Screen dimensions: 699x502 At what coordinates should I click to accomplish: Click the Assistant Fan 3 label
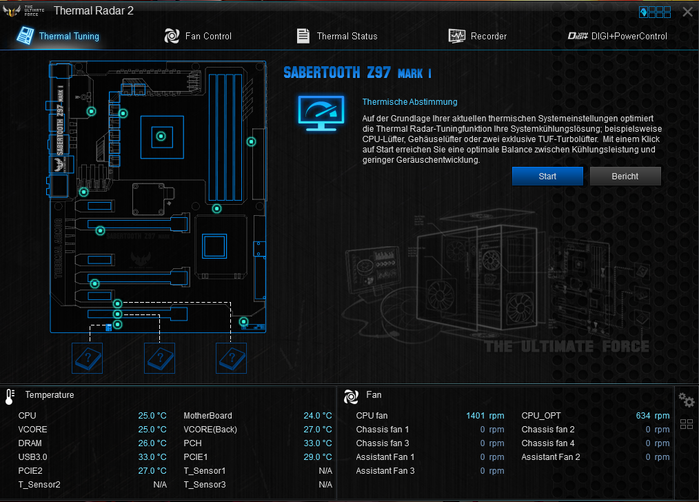[x=385, y=471]
